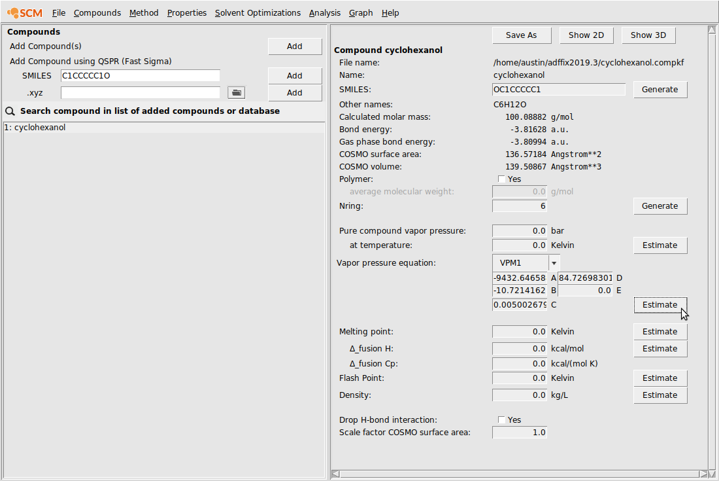Click coefficient E field
Viewport: 719px width, 481px height.
click(585, 290)
